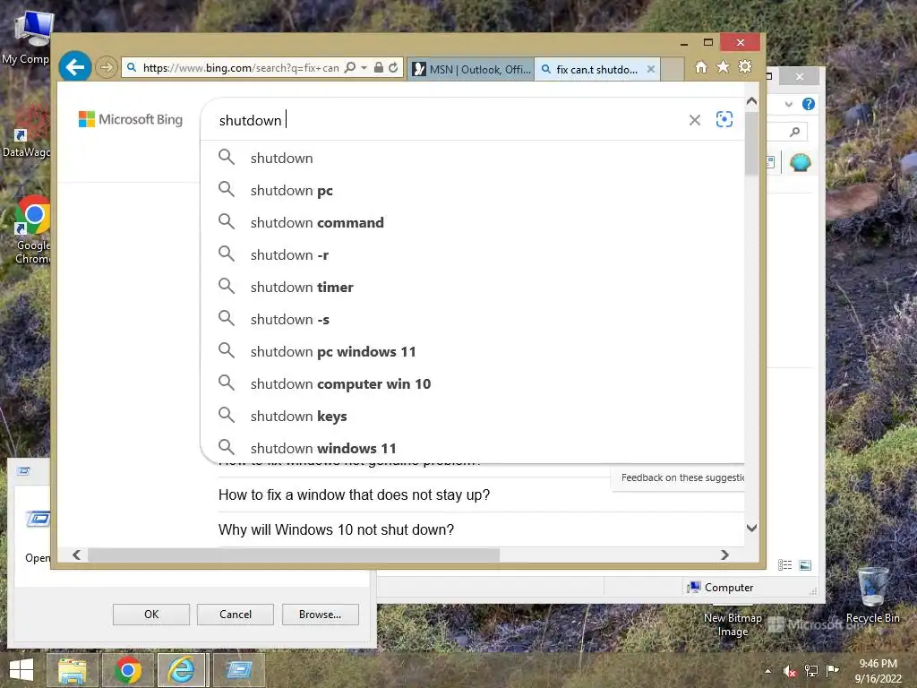
Task: Expand 'How to fix a window that does not stay up?'
Action: click(x=354, y=494)
